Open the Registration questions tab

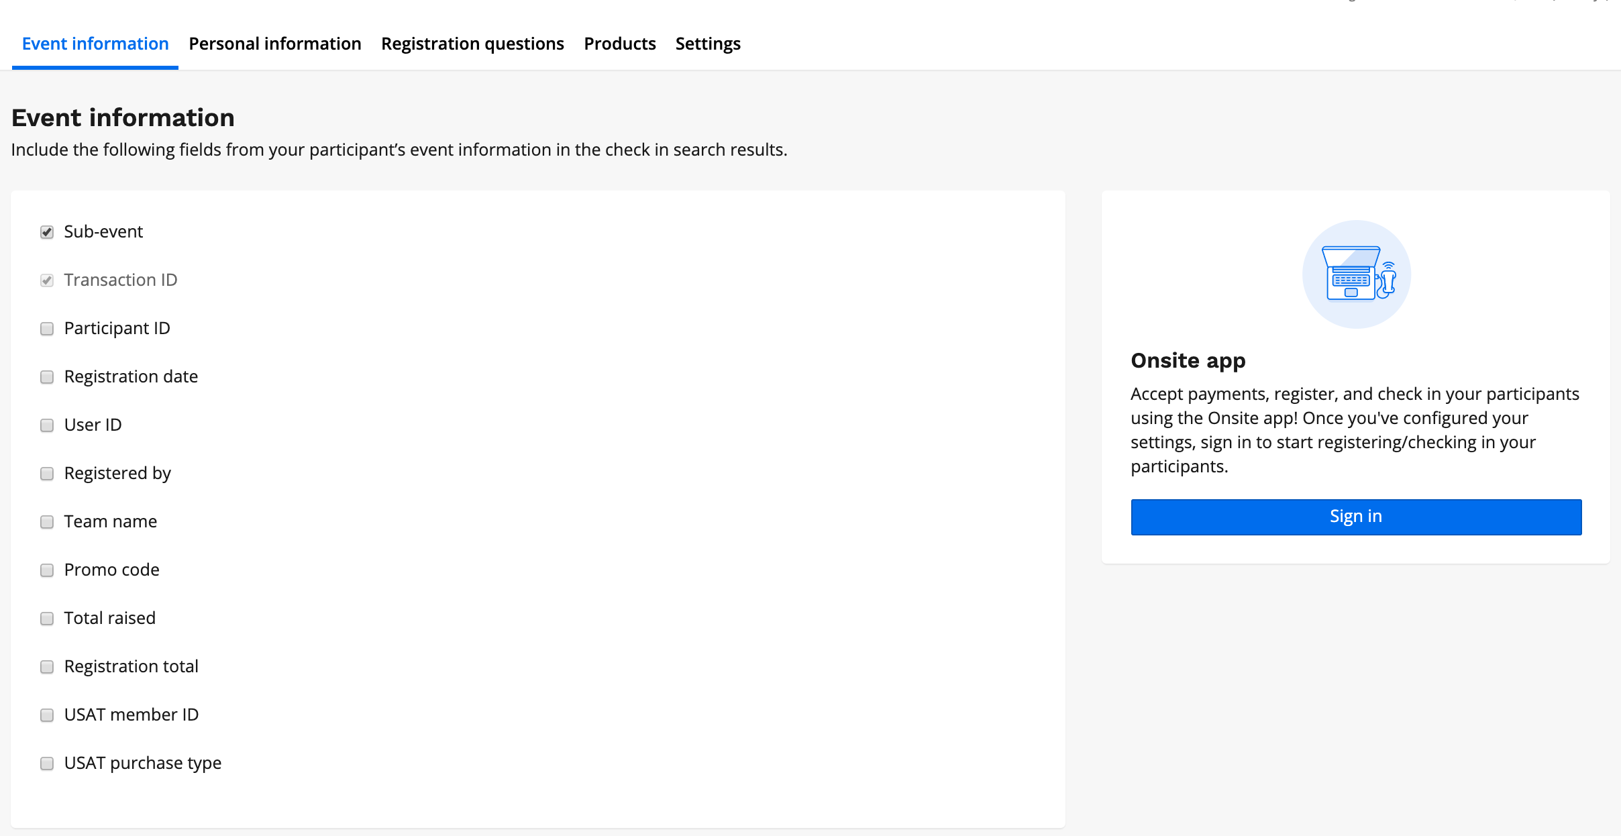[472, 44]
